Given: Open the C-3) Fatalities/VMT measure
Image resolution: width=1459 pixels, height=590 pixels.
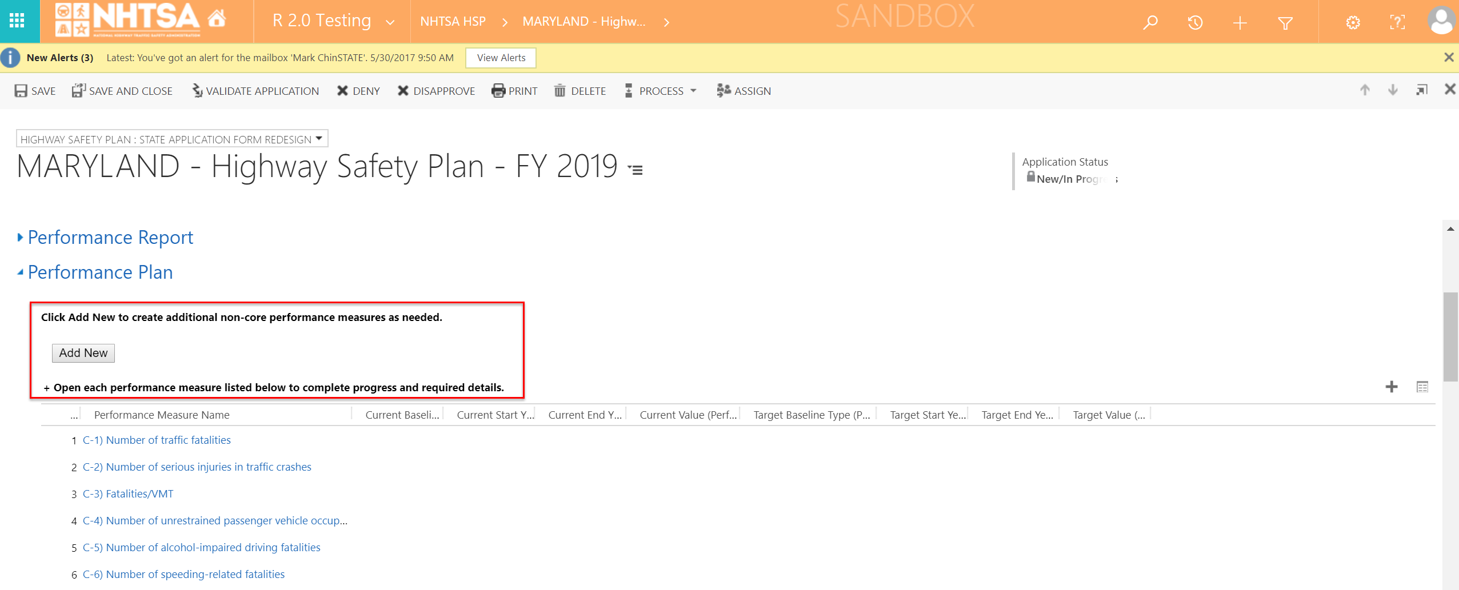Looking at the screenshot, I should coord(128,493).
